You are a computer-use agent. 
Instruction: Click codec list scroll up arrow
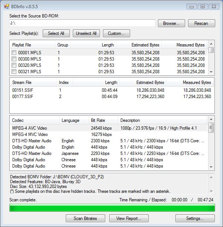pyautogui.click(x=211, y=119)
